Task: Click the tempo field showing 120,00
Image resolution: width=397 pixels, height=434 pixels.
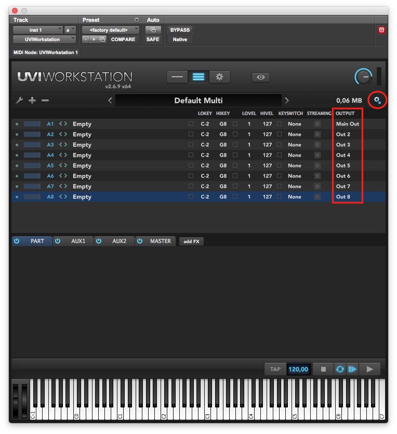Action: click(x=298, y=369)
